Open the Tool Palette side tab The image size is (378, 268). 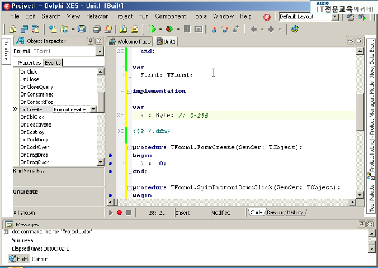point(371,198)
